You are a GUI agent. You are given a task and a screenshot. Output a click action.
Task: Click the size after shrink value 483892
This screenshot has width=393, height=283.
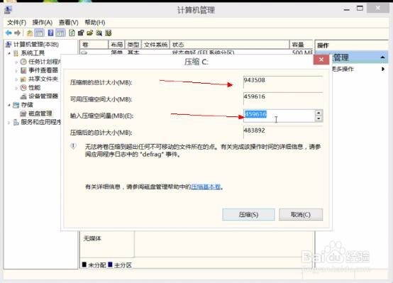click(255, 131)
